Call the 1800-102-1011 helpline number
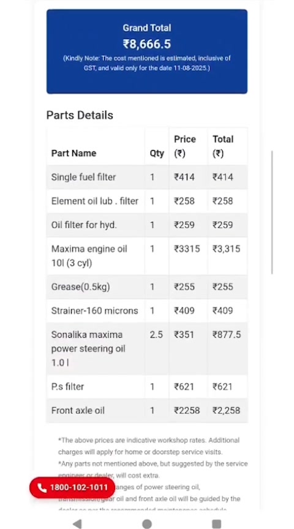 click(x=72, y=487)
